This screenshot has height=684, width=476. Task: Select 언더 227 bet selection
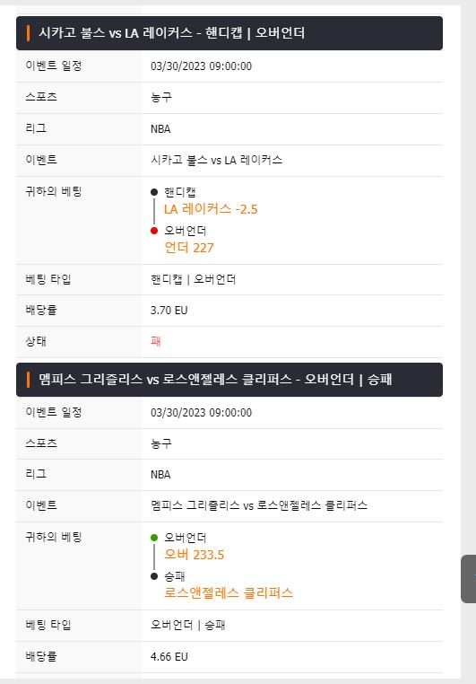189,248
